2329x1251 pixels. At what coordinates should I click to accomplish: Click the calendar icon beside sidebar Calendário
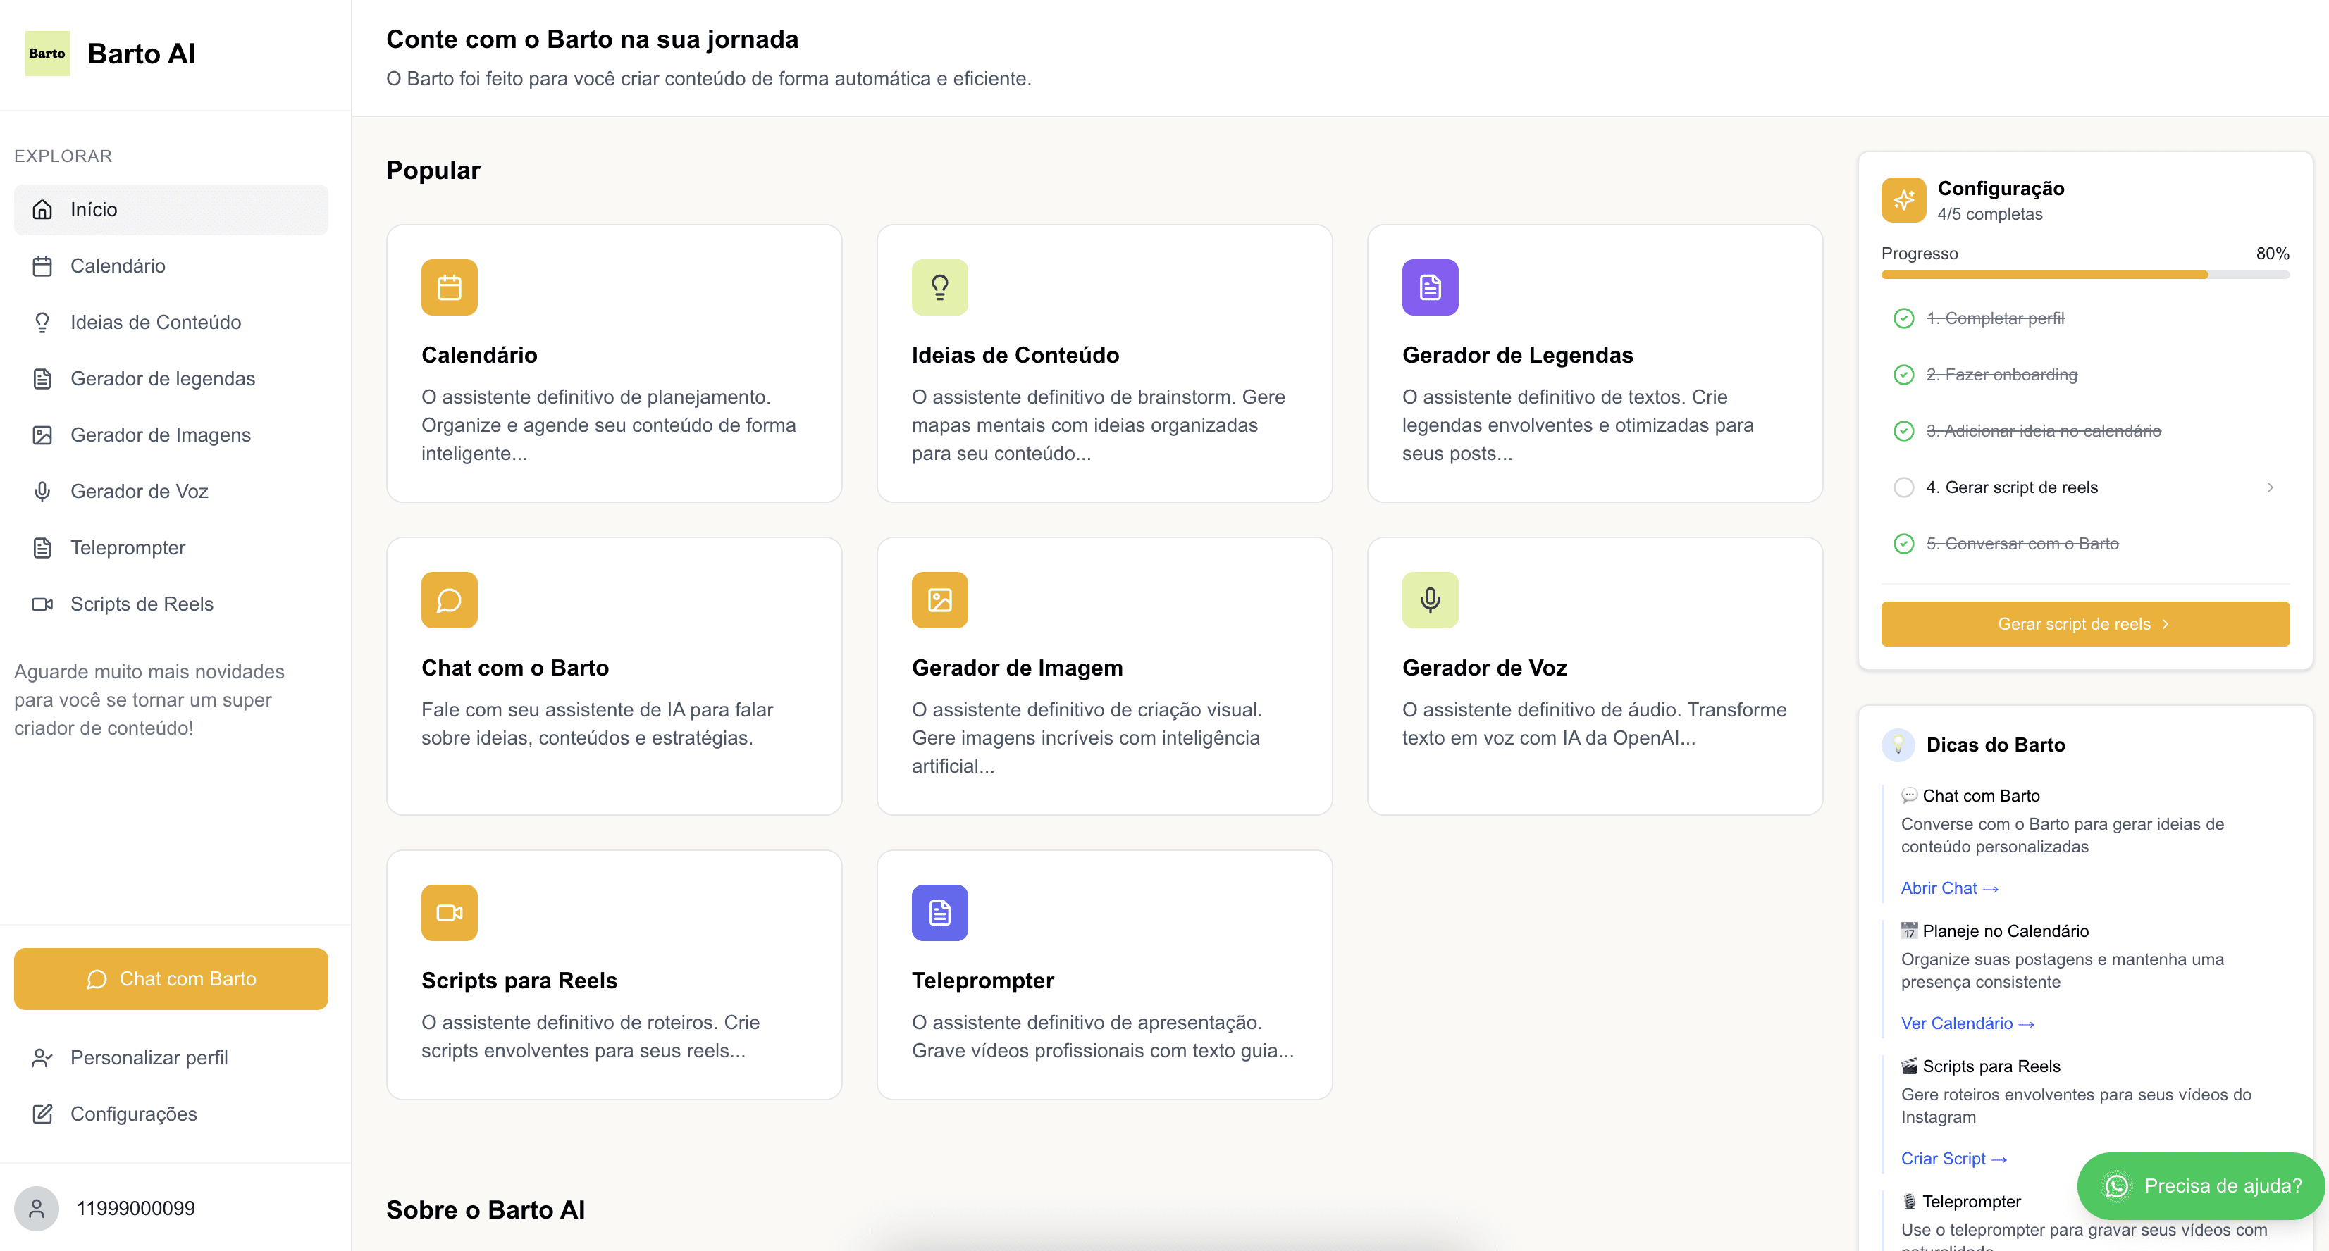point(42,266)
